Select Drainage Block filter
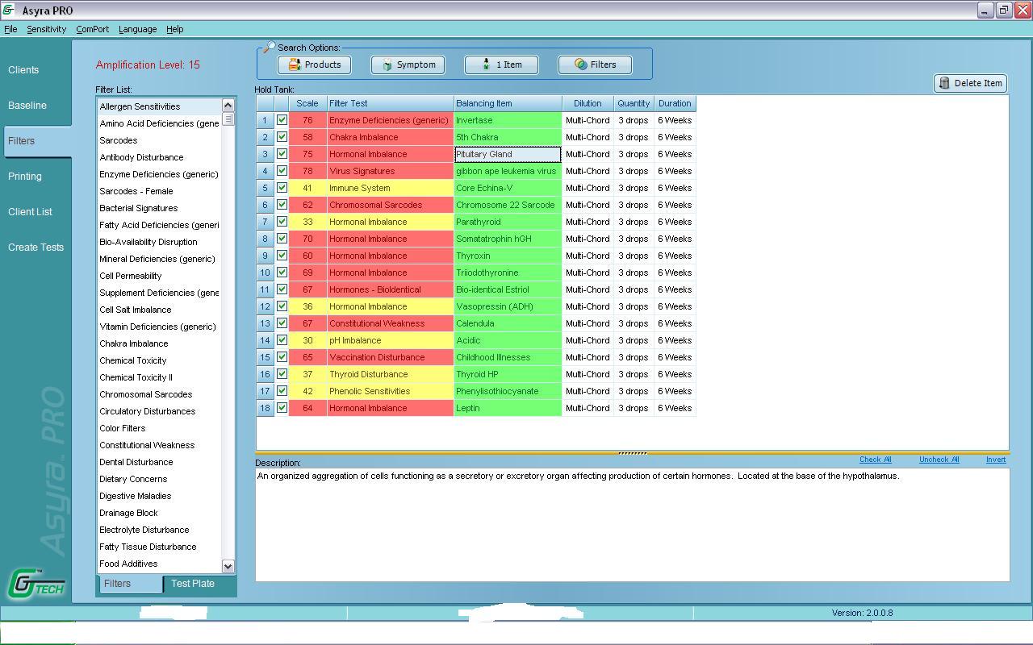 coord(159,513)
